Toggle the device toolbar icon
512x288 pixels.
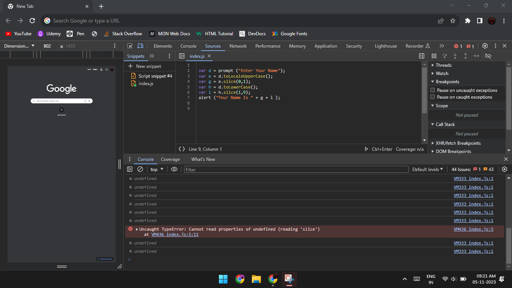pos(140,46)
